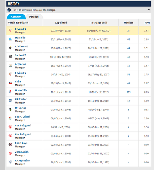Click the info icon beside overview text
This screenshot has height=170, width=154.
9,10
